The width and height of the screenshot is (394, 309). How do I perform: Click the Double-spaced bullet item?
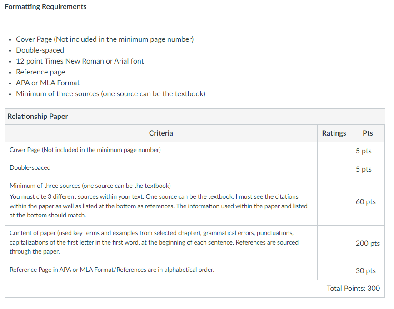40,50
